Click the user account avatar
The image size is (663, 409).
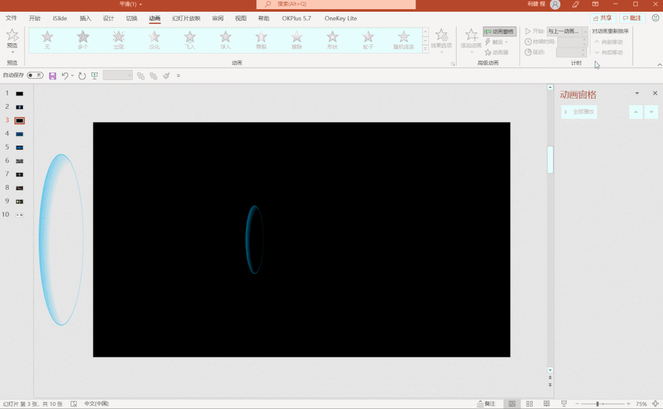(555, 4)
